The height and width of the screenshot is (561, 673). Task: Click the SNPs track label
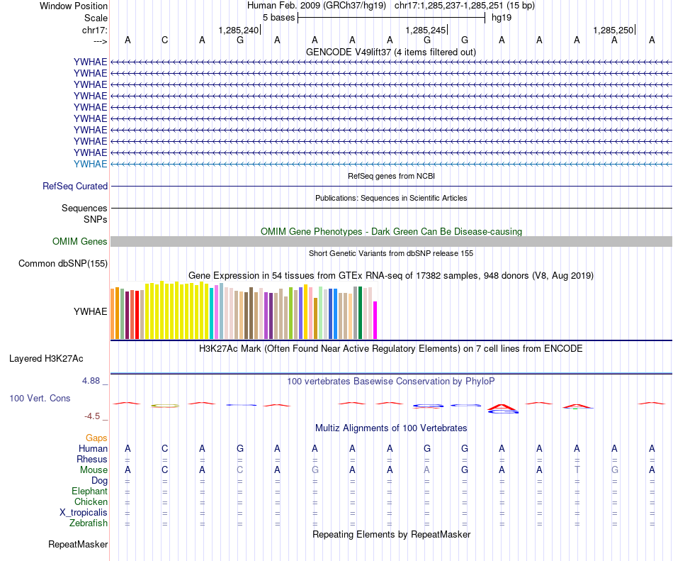click(96, 219)
